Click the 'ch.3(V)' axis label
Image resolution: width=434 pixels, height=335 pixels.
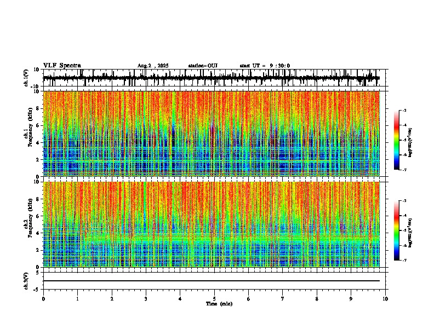point(26,281)
